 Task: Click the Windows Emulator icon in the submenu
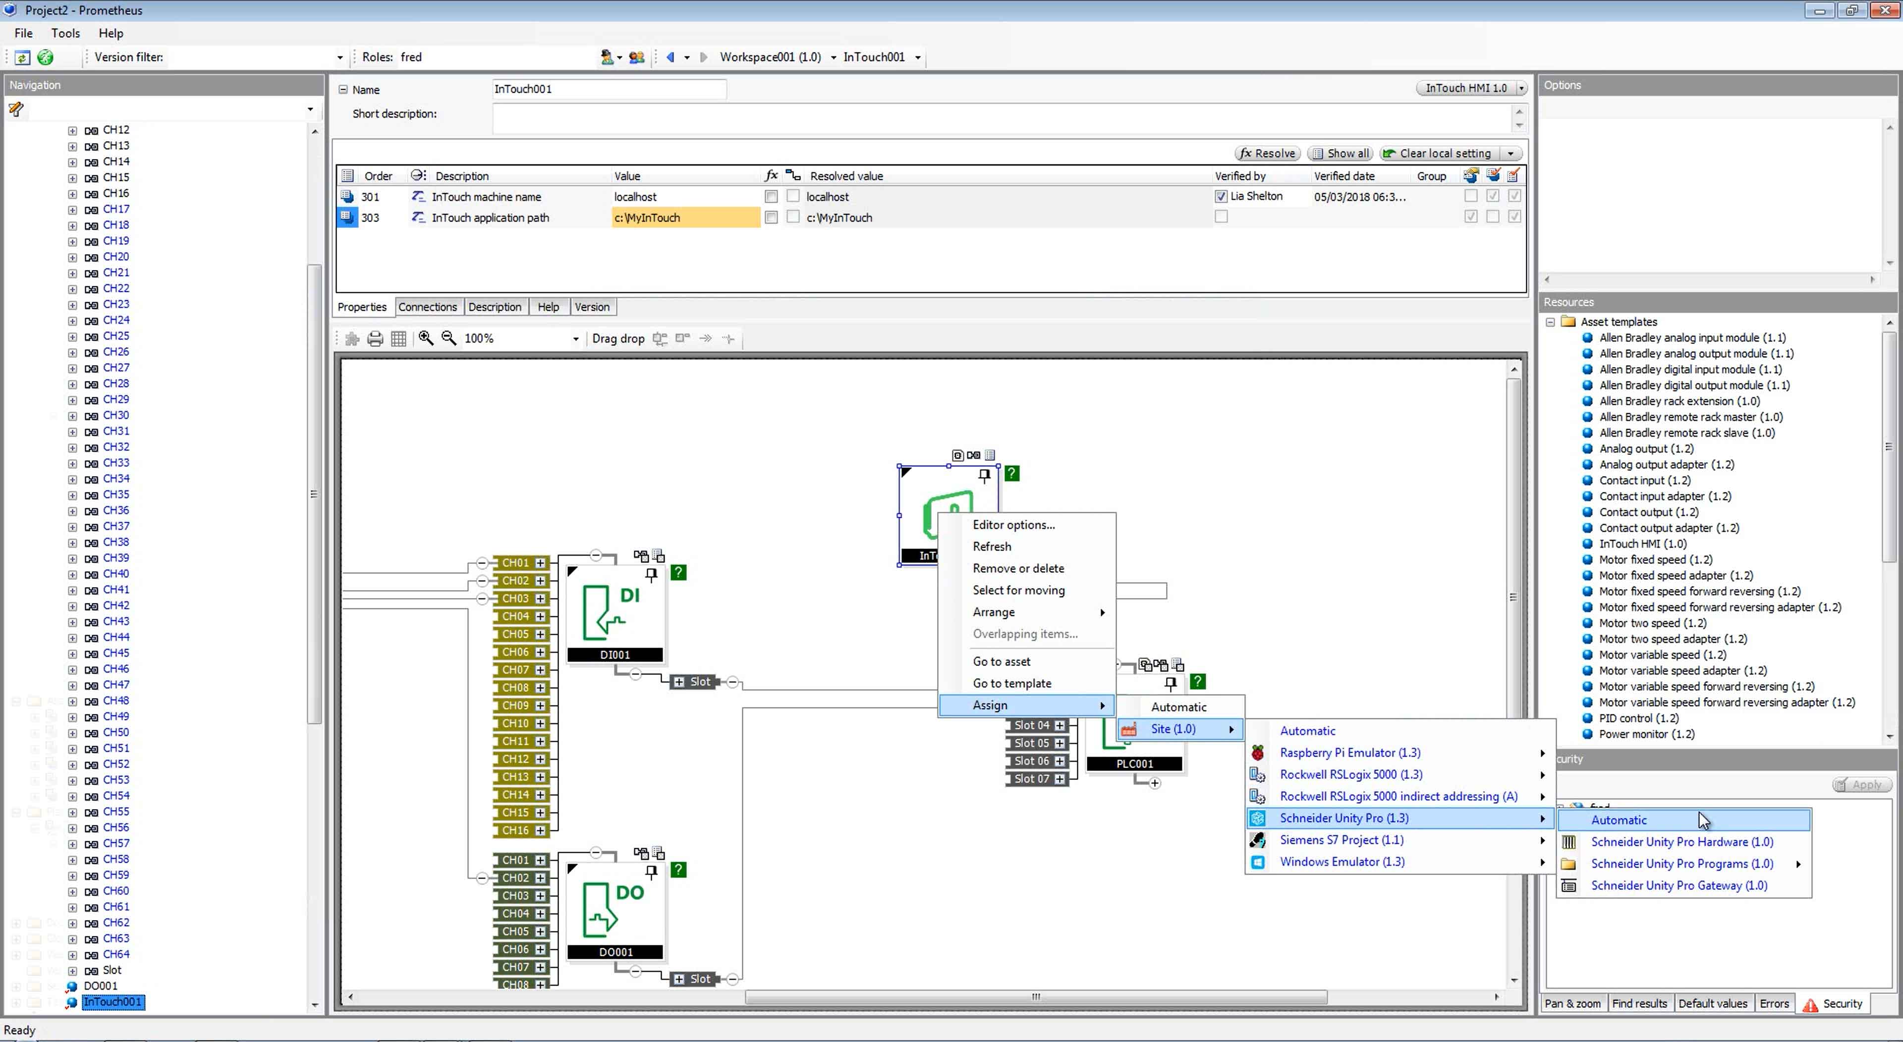pyautogui.click(x=1257, y=862)
